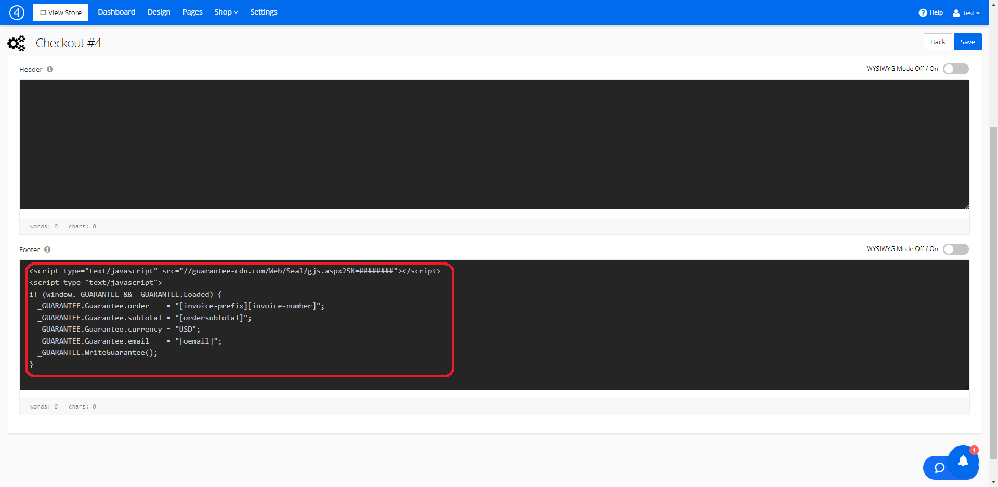
Task: Click the scrollbar down arrow
Action: 993,482
